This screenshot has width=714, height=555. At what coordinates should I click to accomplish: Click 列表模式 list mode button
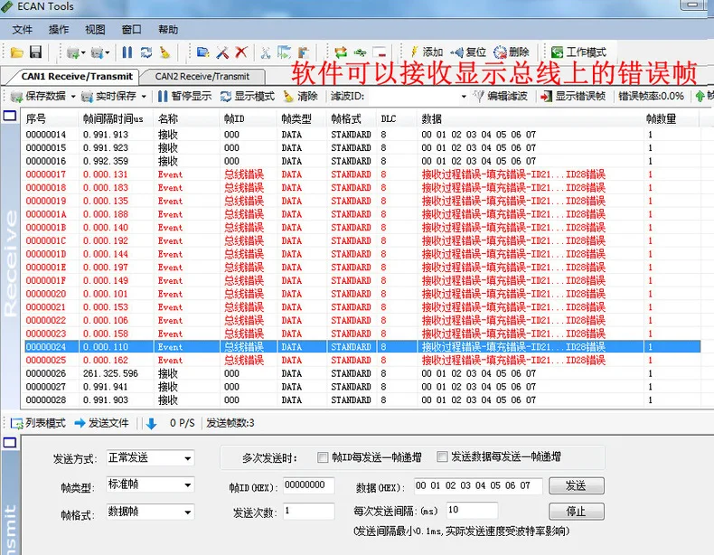tap(38, 423)
